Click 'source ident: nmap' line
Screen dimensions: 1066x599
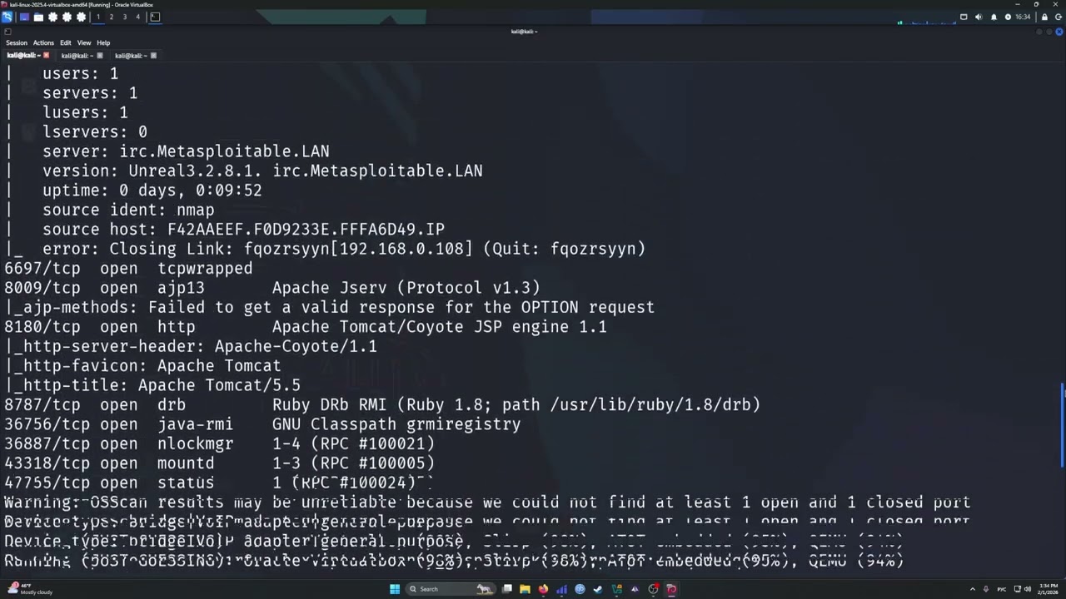128,210
